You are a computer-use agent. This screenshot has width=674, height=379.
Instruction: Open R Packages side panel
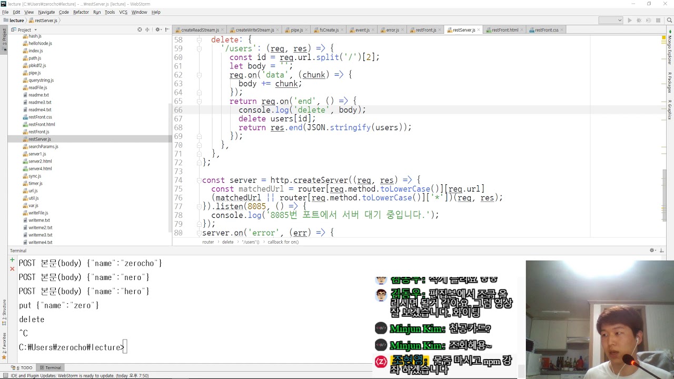(x=670, y=83)
